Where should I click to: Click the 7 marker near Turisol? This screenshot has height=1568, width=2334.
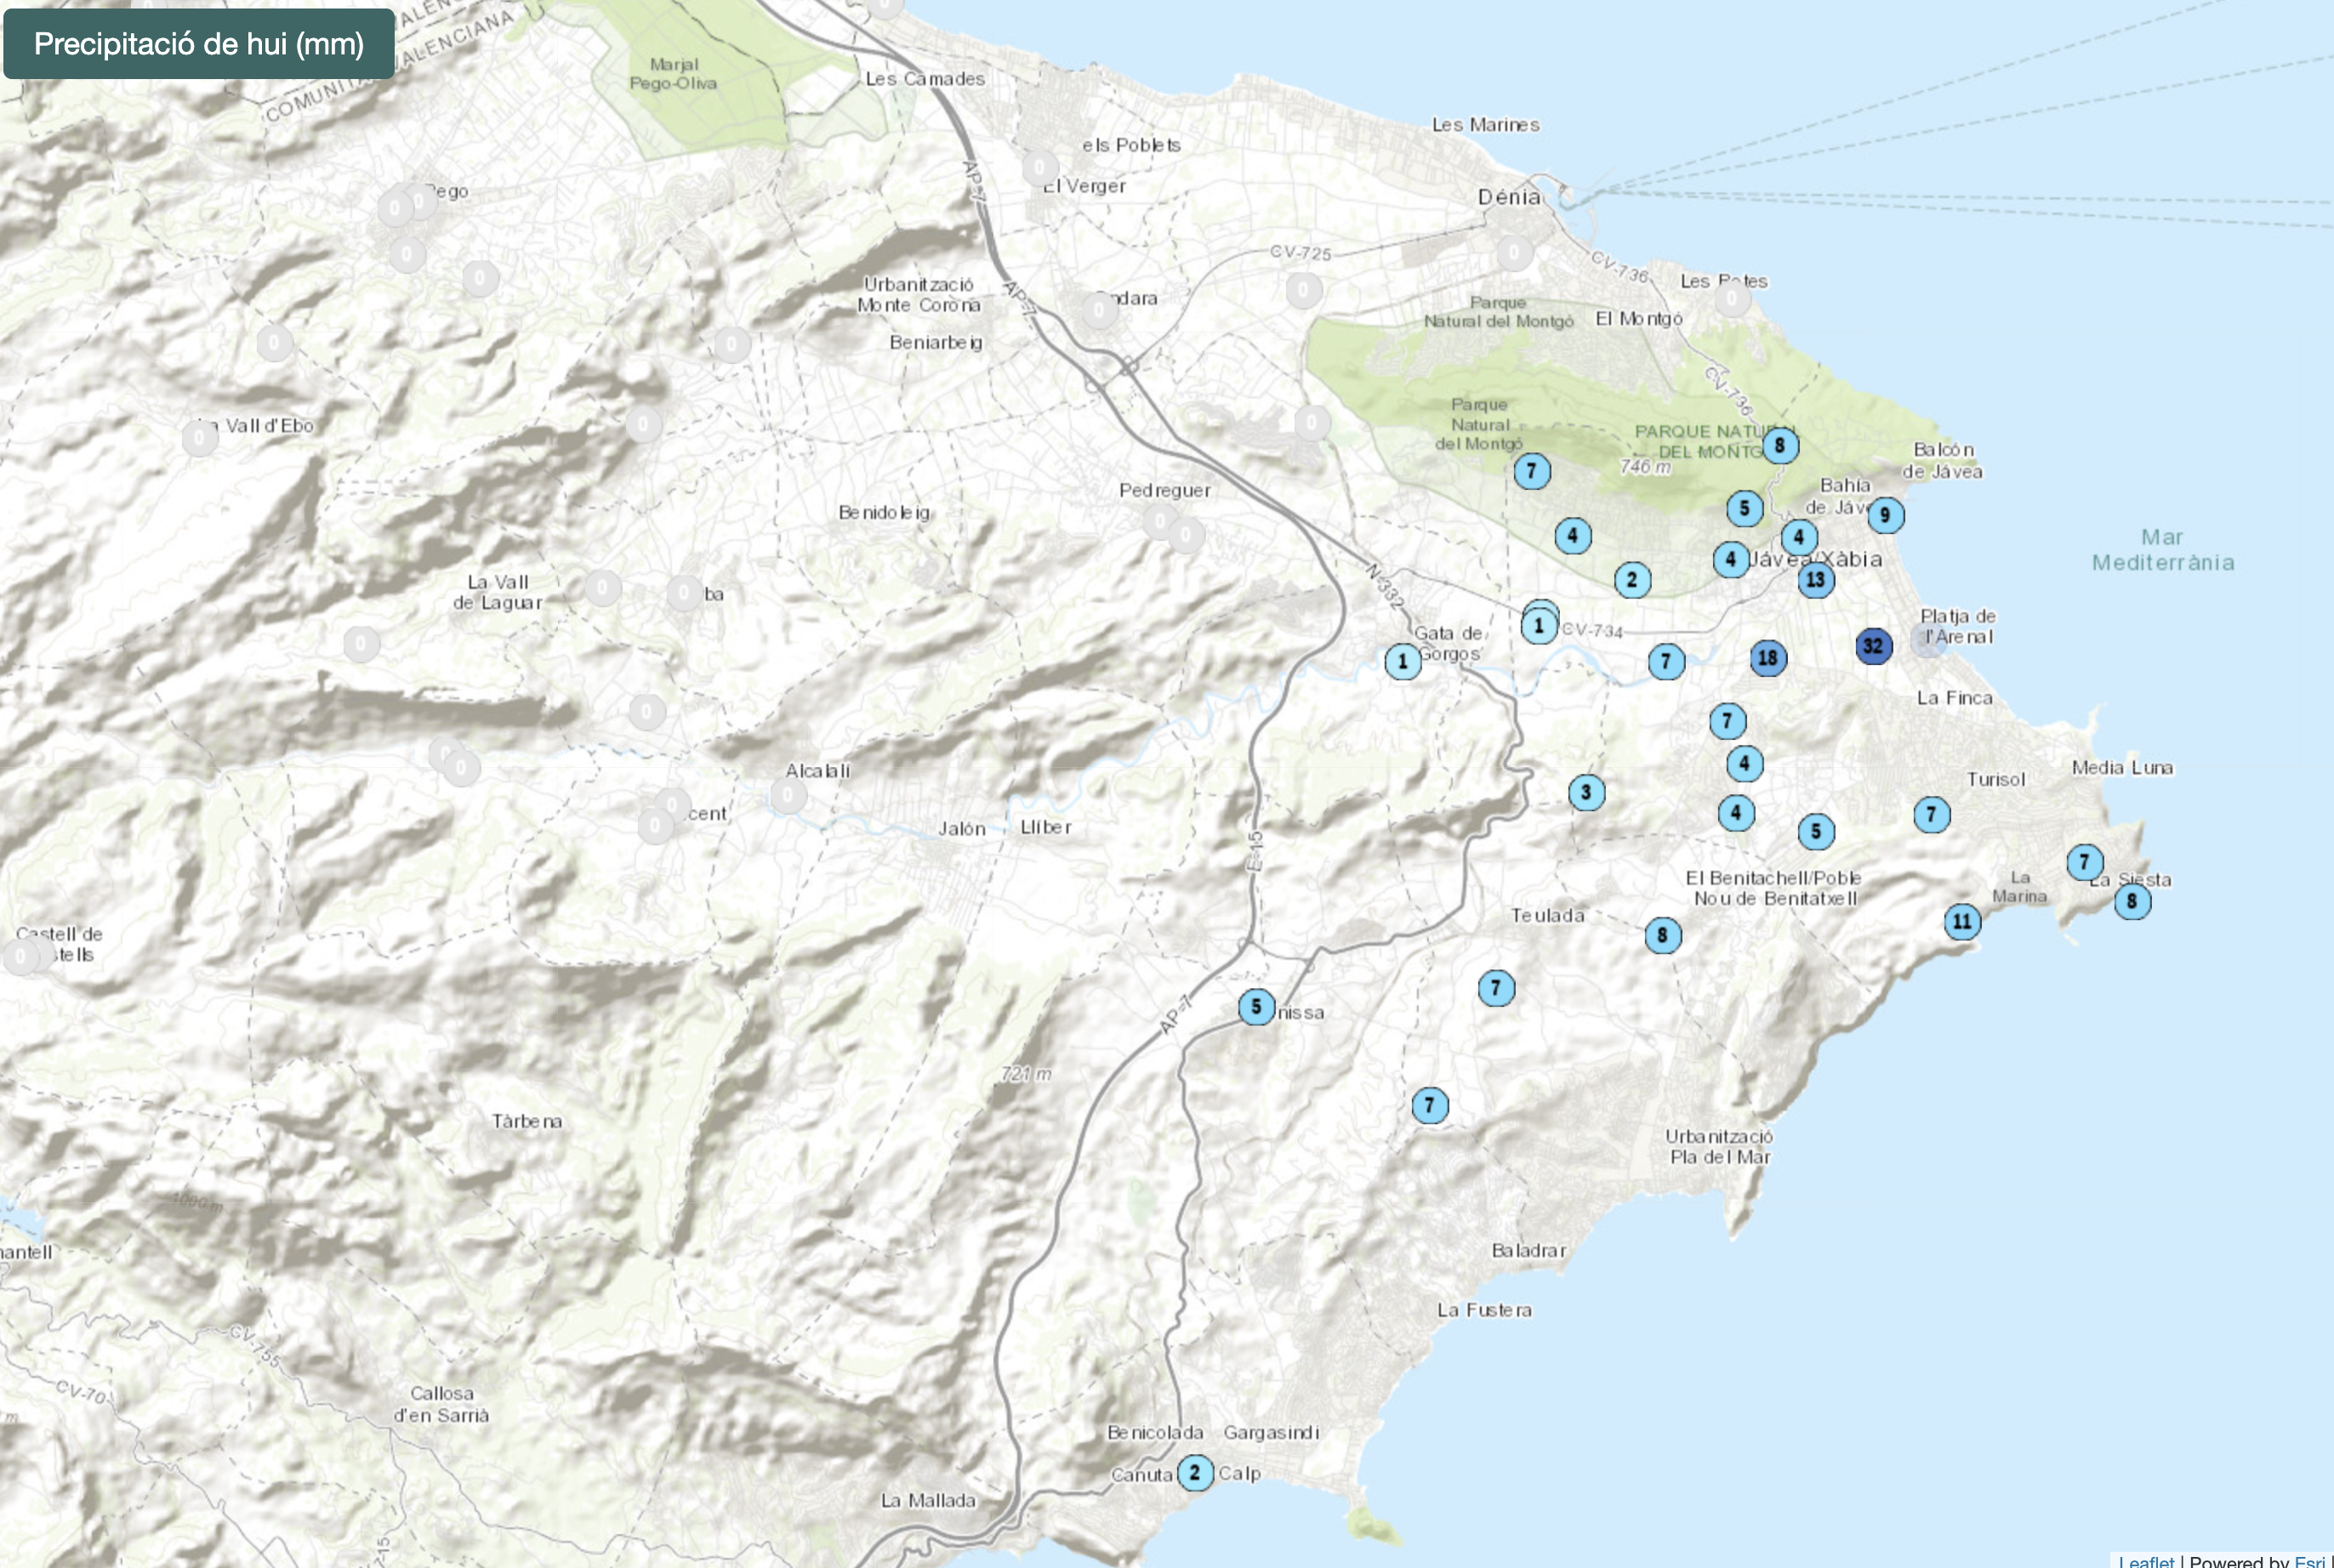1932,815
